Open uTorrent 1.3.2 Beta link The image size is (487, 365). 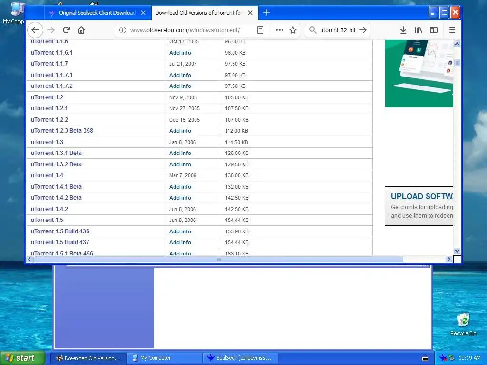click(56, 164)
